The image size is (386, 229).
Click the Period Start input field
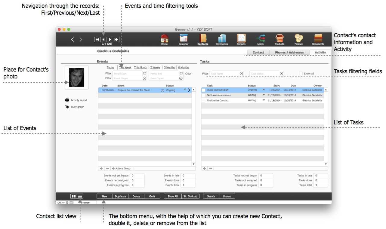tap(128, 73)
